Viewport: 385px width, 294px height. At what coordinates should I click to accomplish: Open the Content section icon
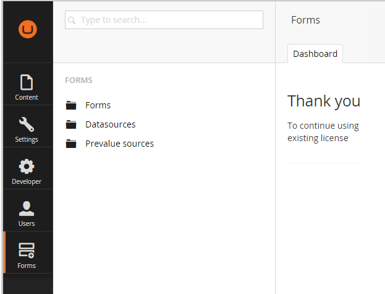[27, 82]
